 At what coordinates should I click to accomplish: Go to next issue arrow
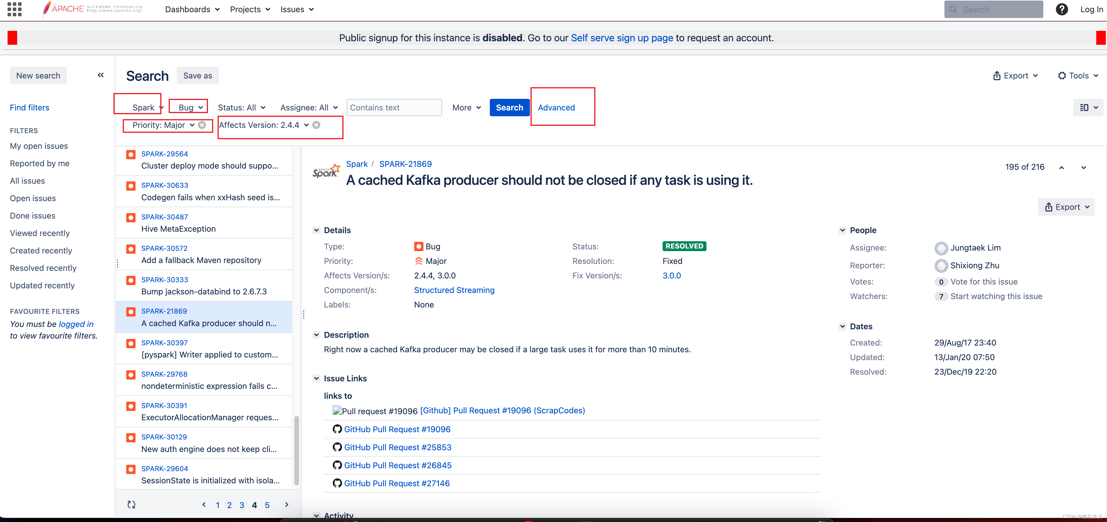[1083, 167]
